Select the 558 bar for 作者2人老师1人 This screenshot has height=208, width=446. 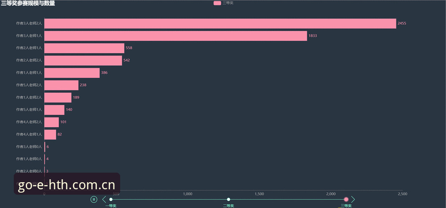click(x=84, y=48)
